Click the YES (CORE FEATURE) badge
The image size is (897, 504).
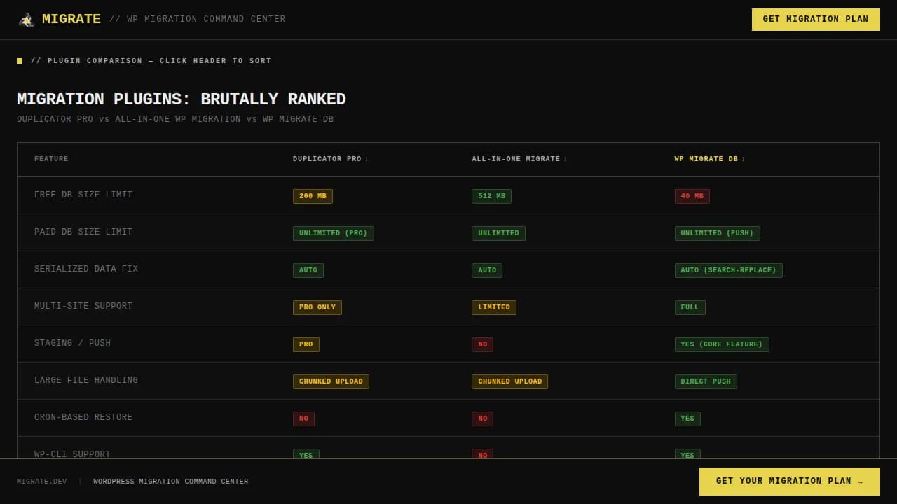[722, 344]
